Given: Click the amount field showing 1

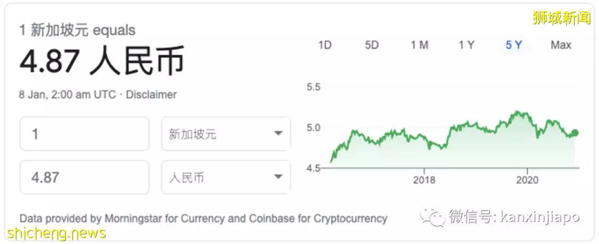Looking at the screenshot, I should pos(84,134).
